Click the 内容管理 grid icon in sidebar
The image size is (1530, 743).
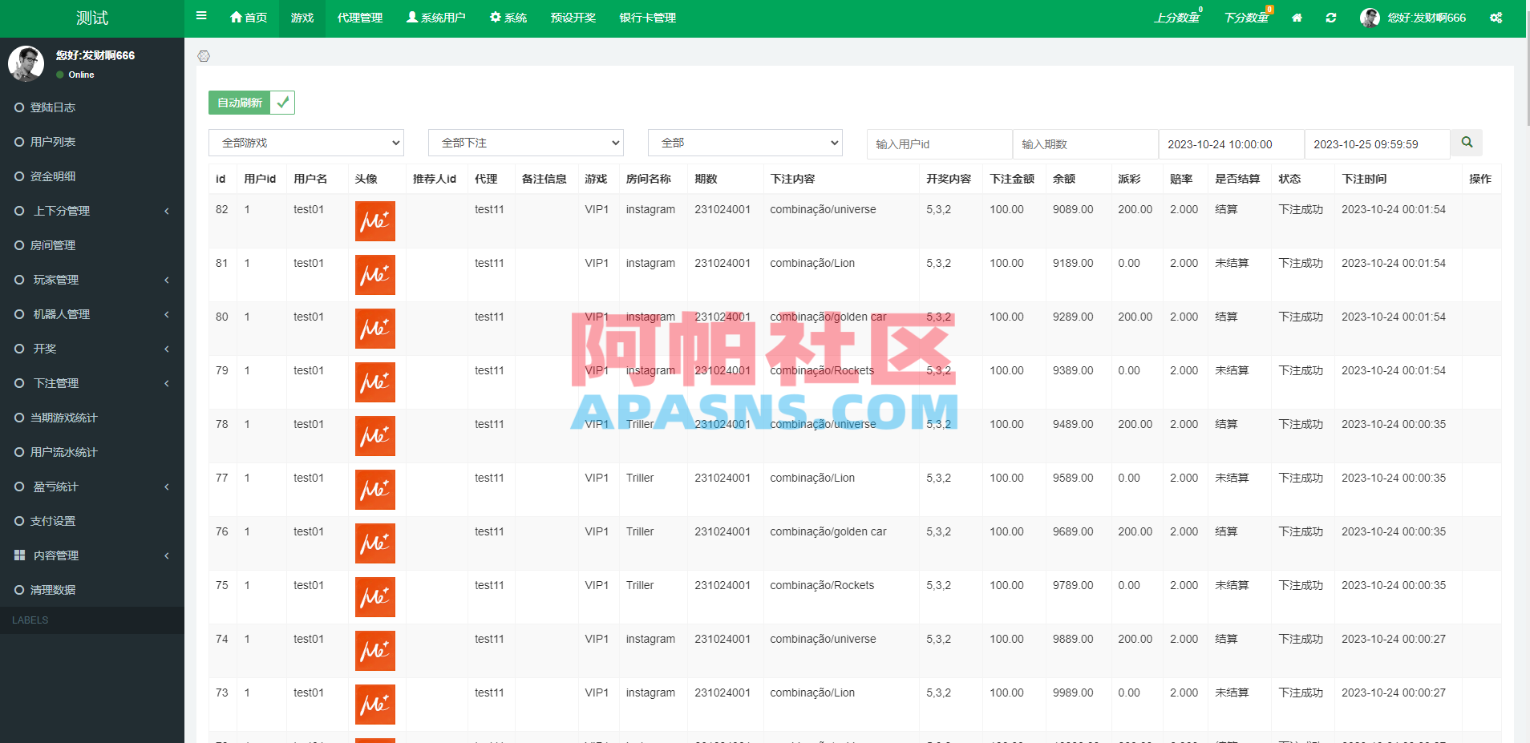(20, 555)
